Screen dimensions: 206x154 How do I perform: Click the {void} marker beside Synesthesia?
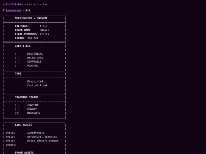10,133
